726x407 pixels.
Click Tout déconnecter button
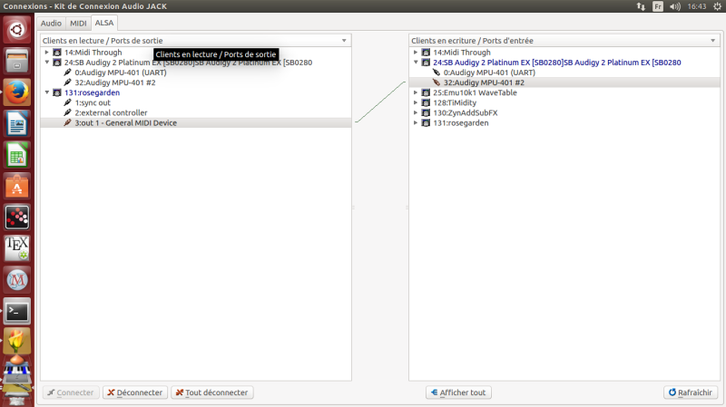coord(212,392)
